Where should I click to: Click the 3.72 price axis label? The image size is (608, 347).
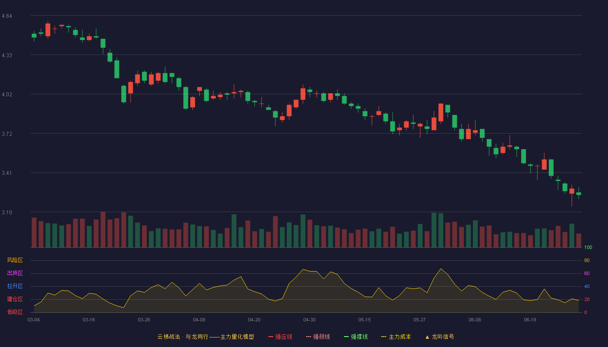7,134
